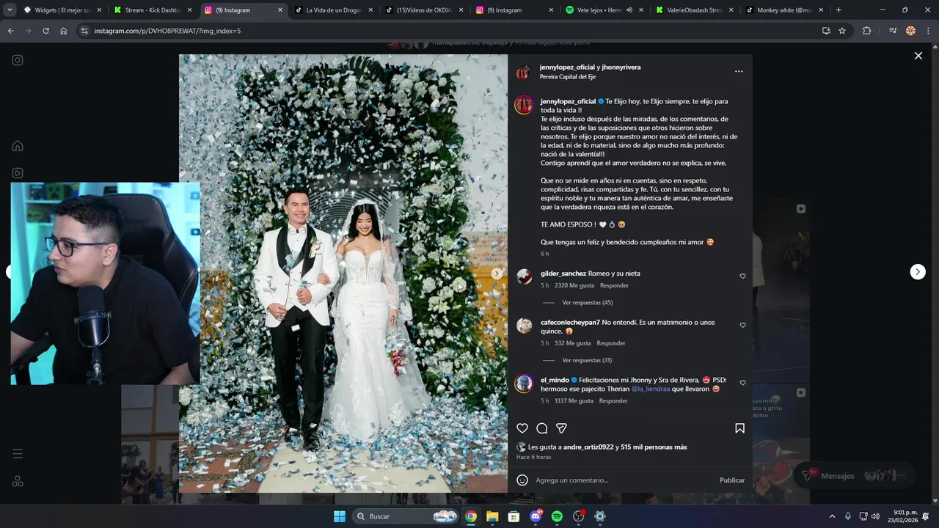Switch to Stream - Kick Dashboard tab

coord(153,10)
